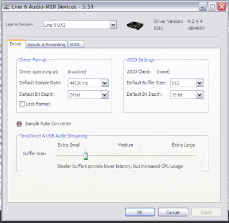Enable the Lock Format checkbox
Screen dimensions: 229x223
pyautogui.click(x=22, y=104)
